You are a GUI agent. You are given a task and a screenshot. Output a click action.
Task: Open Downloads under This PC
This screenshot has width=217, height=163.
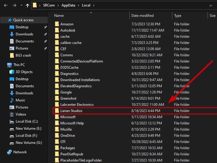tap(24, 93)
